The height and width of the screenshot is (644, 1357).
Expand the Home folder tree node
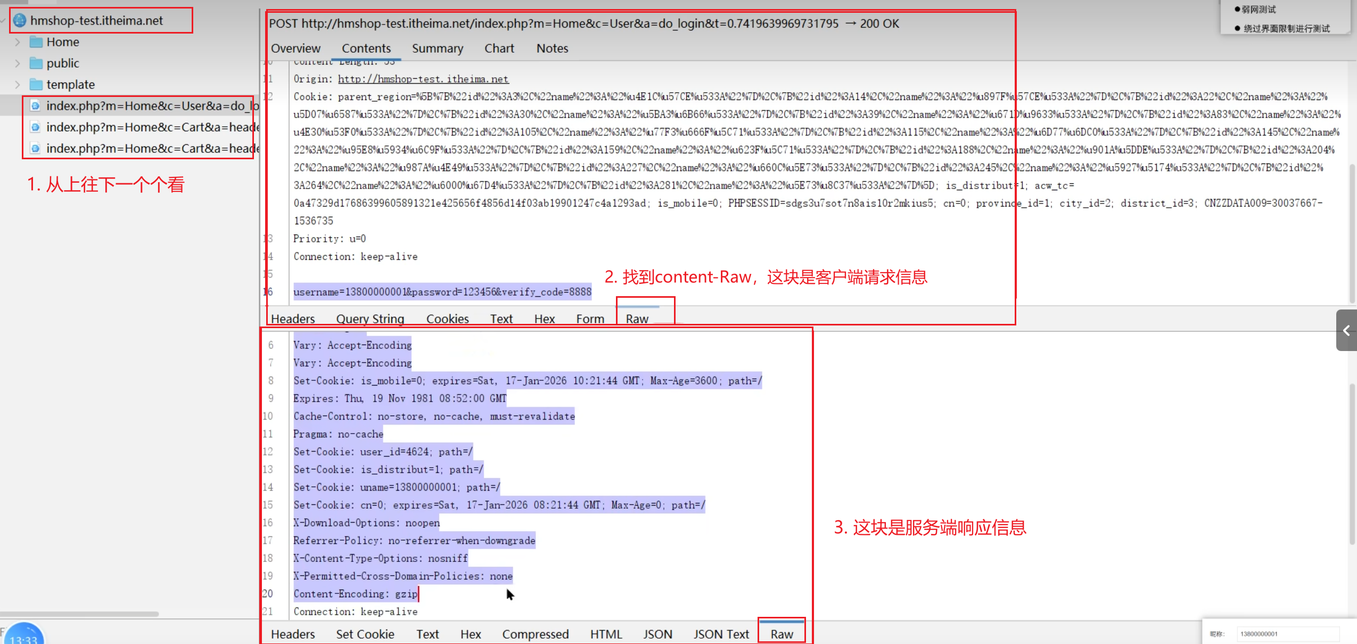point(18,42)
